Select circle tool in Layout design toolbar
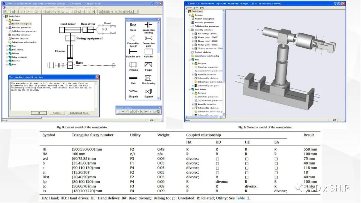This screenshot has width=361, height=203. [x=135, y=112]
